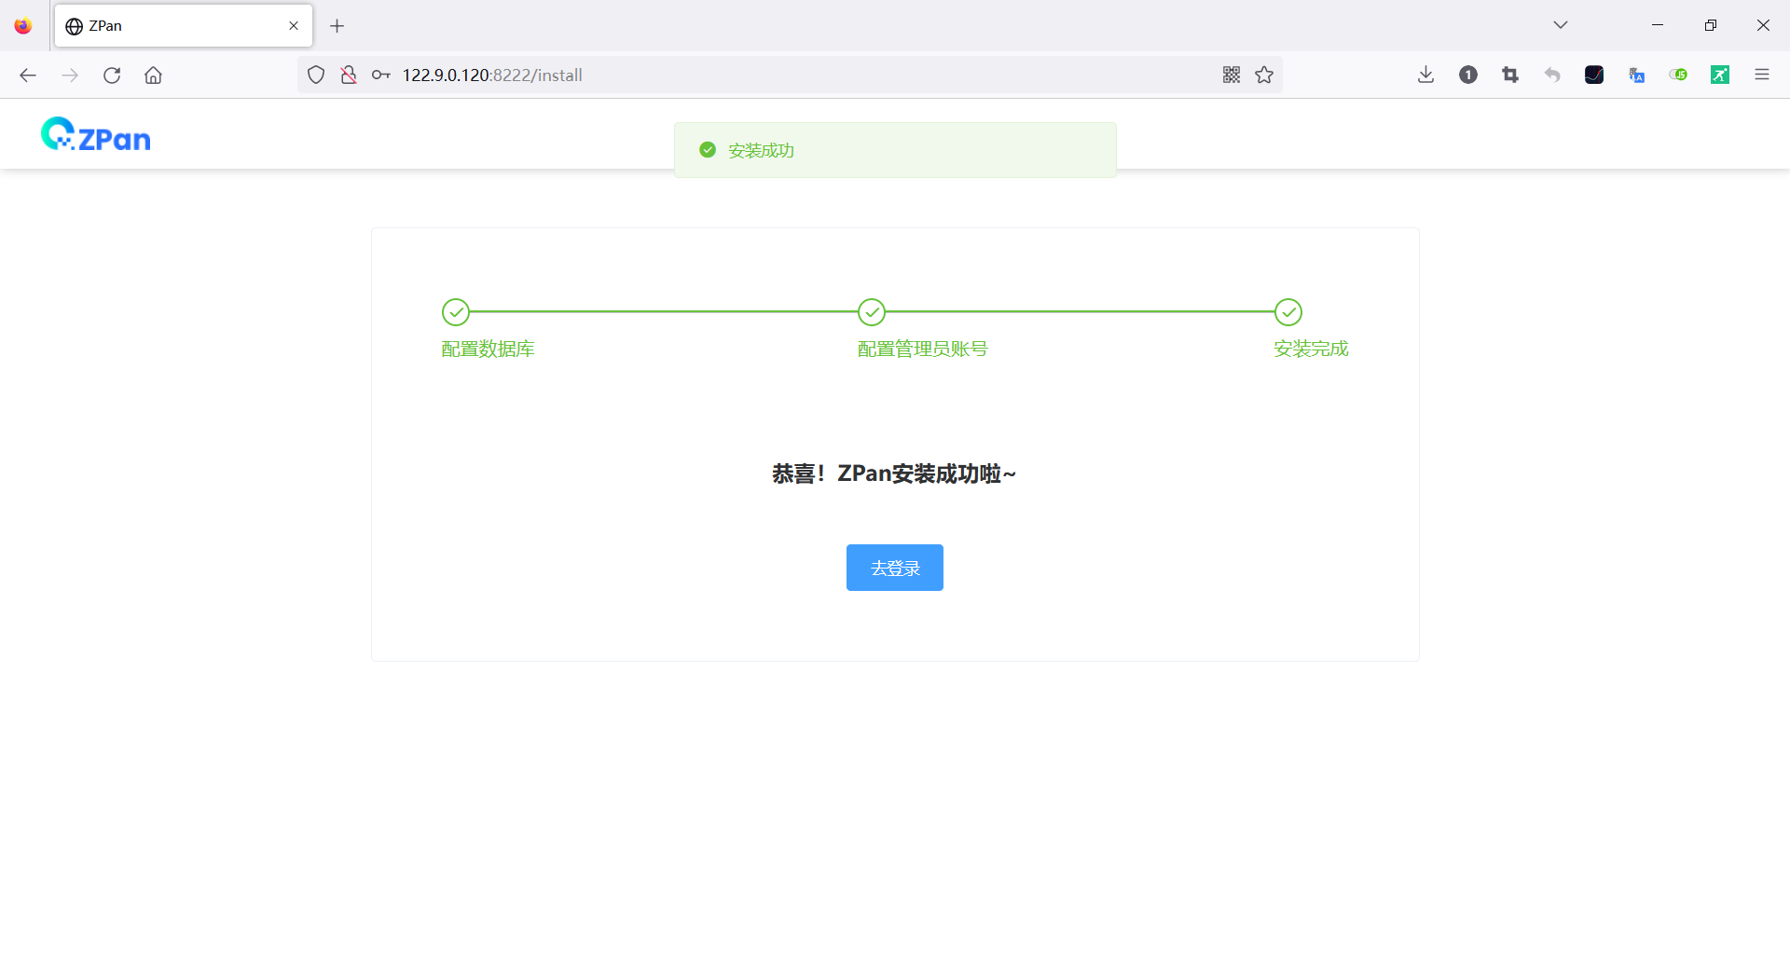Open the tab list dropdown chevron
Image resolution: width=1790 pixels, height=960 pixels.
pyautogui.click(x=1561, y=25)
